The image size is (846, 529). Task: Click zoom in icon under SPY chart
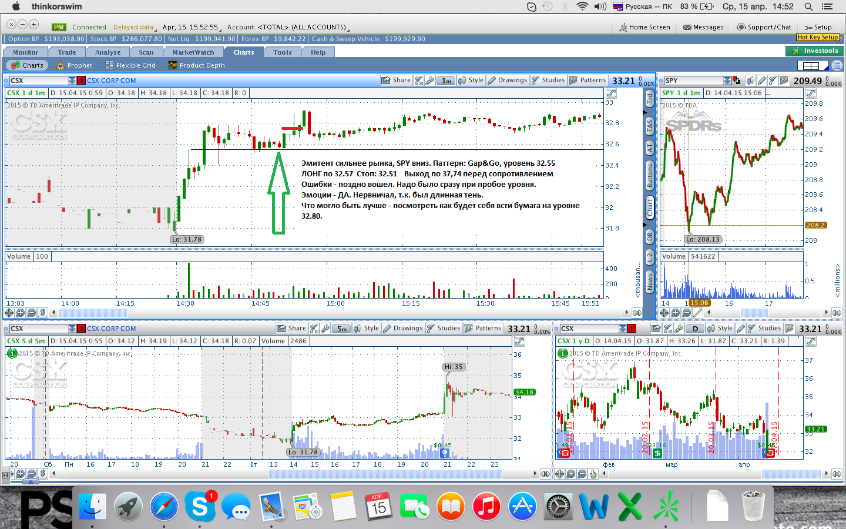point(675,313)
